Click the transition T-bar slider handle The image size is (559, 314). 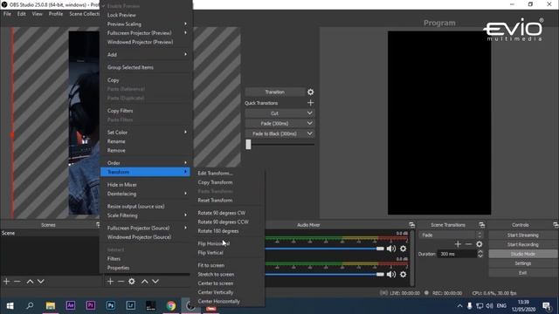(x=248, y=144)
